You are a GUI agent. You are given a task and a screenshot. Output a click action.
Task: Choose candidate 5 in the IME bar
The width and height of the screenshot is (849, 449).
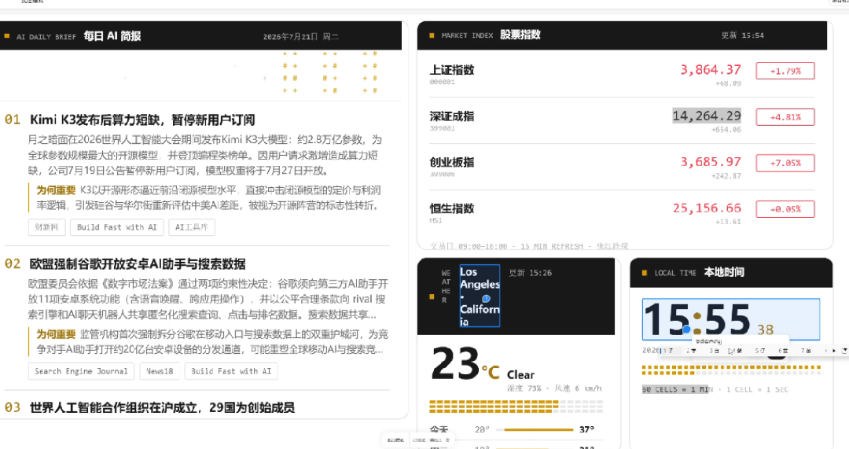click(760, 351)
